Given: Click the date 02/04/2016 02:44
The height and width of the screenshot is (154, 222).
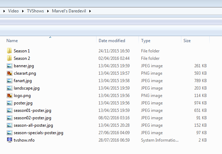Looking at the screenshot, I should pos(114,58).
